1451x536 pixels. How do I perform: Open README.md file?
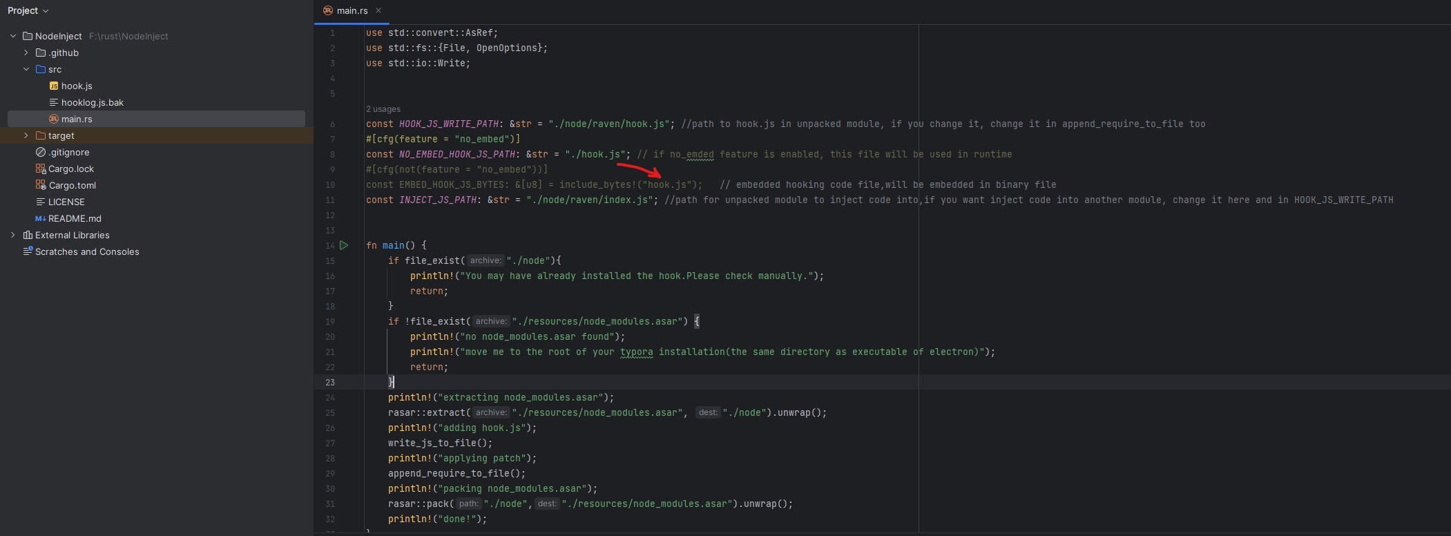[x=75, y=218]
